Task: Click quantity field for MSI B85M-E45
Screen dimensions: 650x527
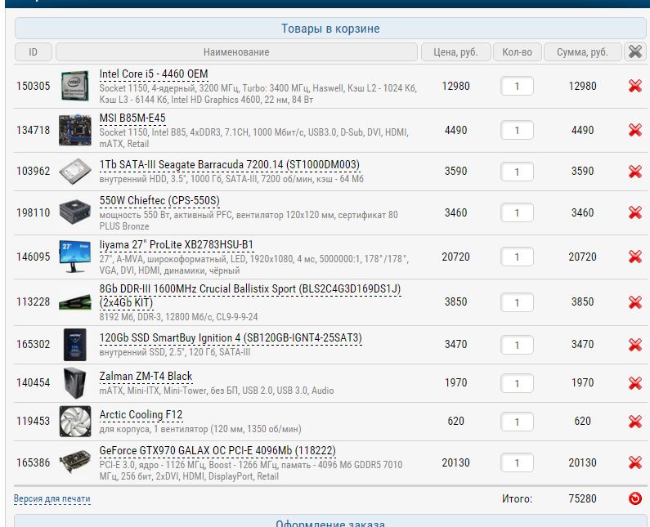Action: (517, 130)
